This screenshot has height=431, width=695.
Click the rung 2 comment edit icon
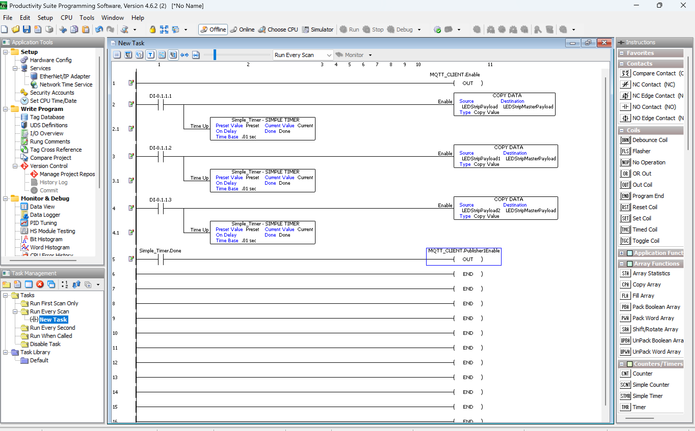pyautogui.click(x=131, y=104)
